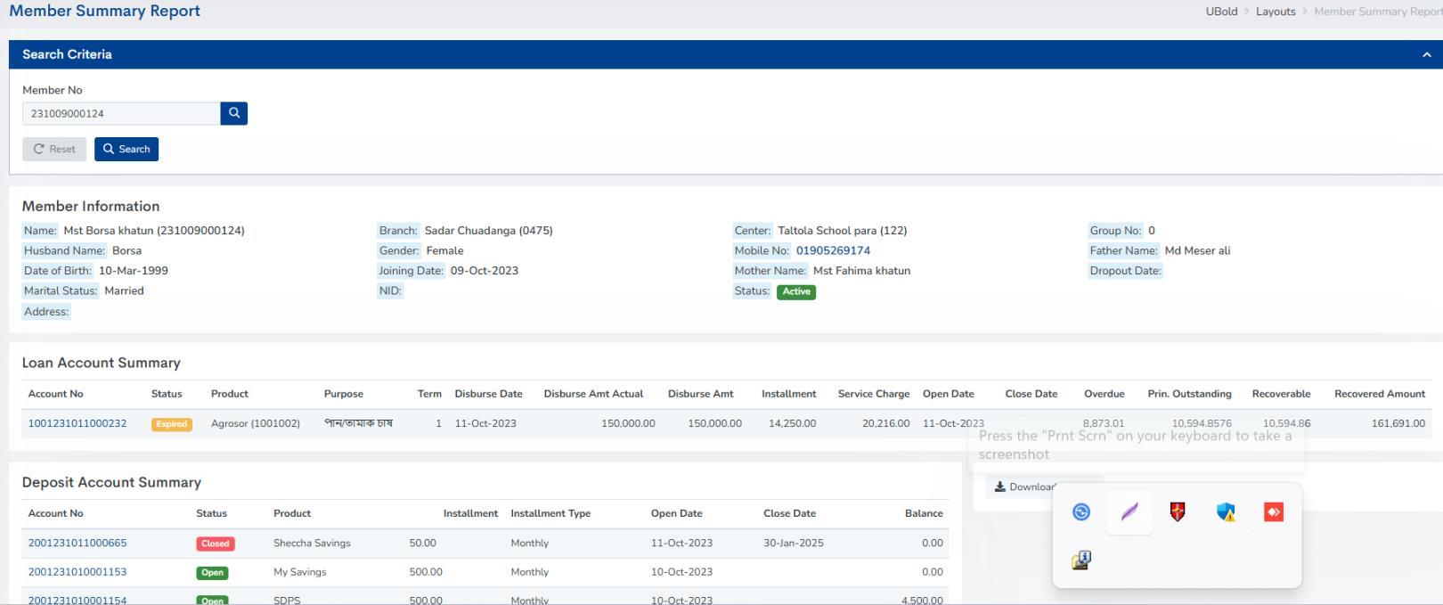This screenshot has height=605, width=1443.
Task: Click the Member Summary Report page title
Action: (104, 11)
